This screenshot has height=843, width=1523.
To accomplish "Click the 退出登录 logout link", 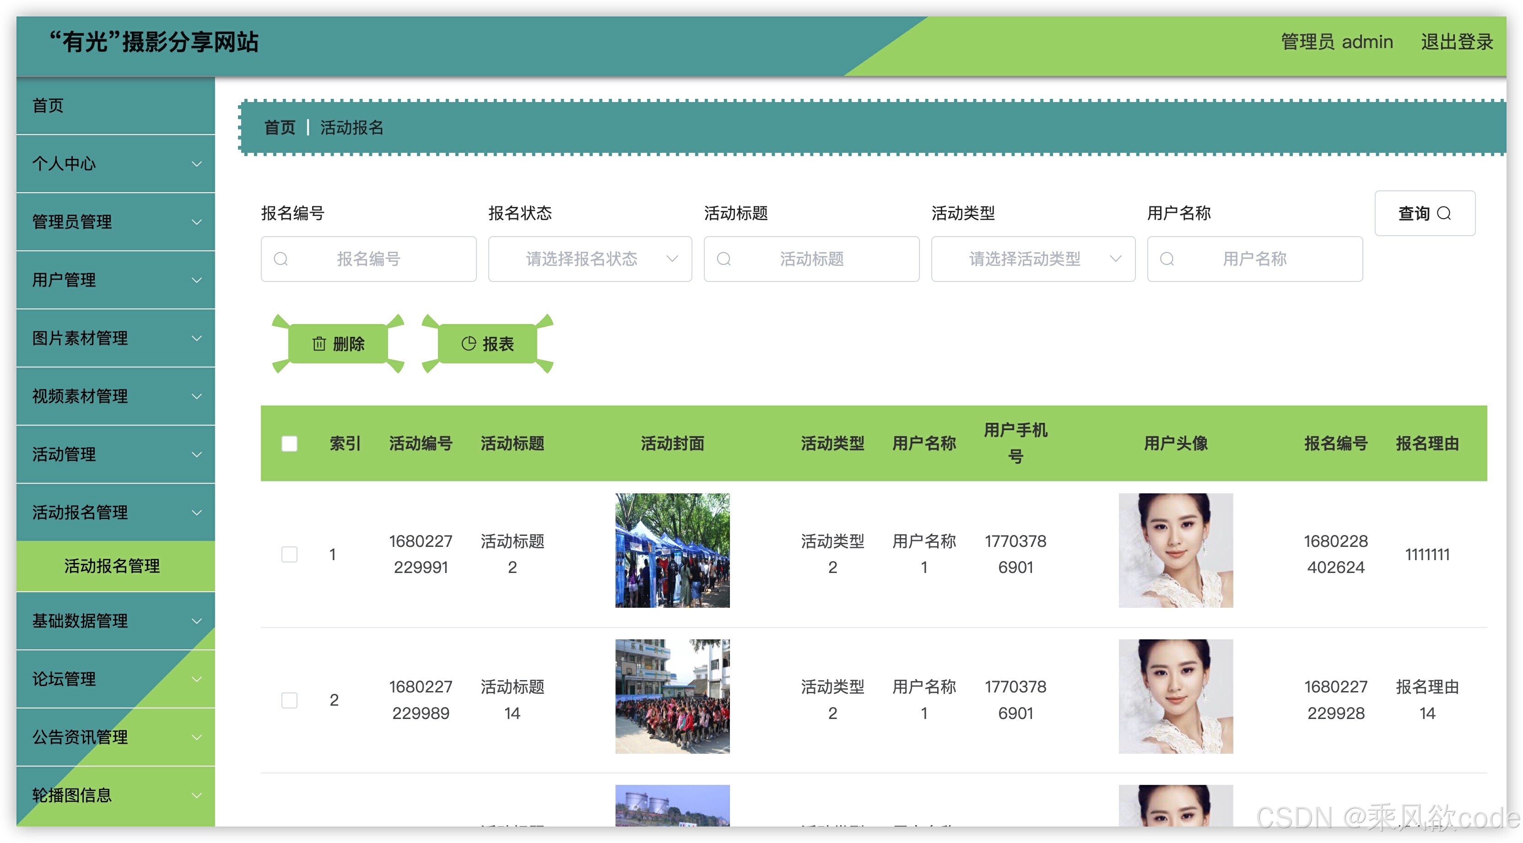I will coord(1457,42).
